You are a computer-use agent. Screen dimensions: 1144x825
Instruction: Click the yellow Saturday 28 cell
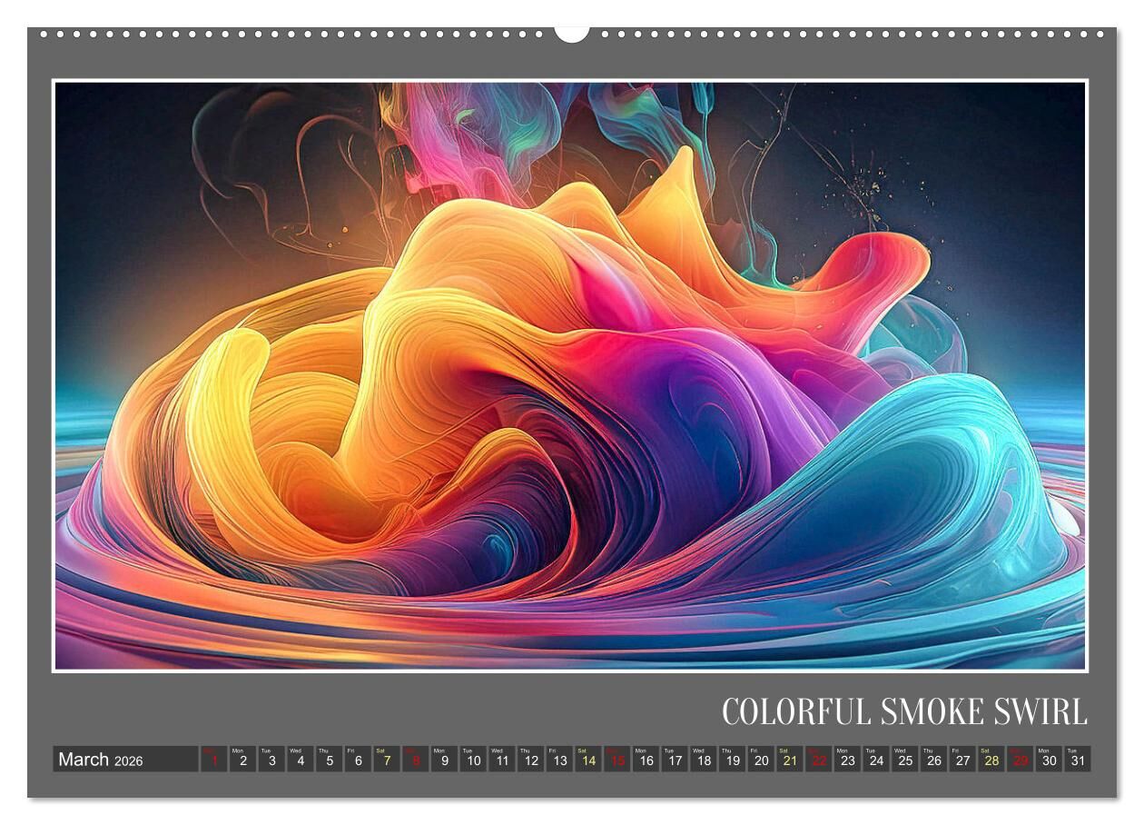pos(991,760)
